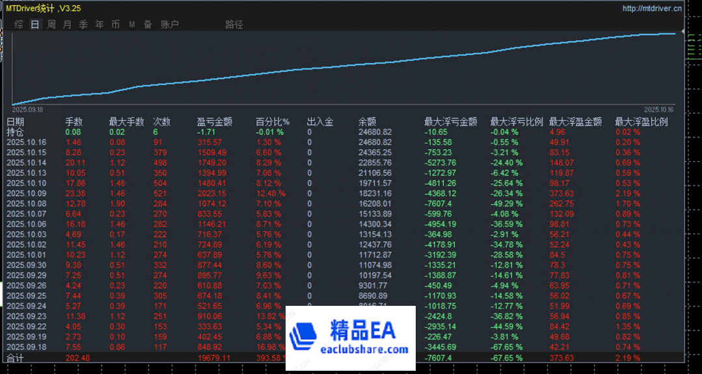Click the 合计 totals row
Screen dimensions: 702x374
coord(15,358)
